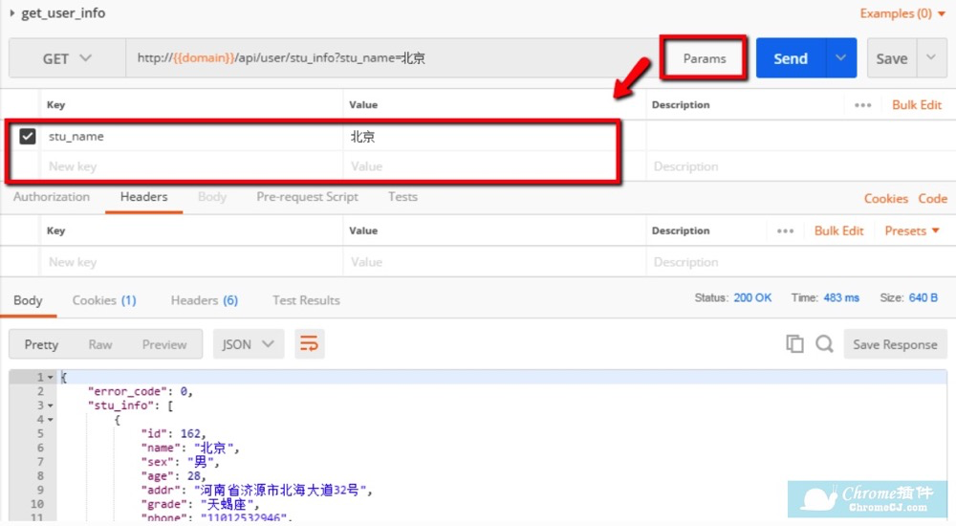The width and height of the screenshot is (956, 526).
Task: Open the response Headers (6) tab
Action: pyautogui.click(x=205, y=300)
